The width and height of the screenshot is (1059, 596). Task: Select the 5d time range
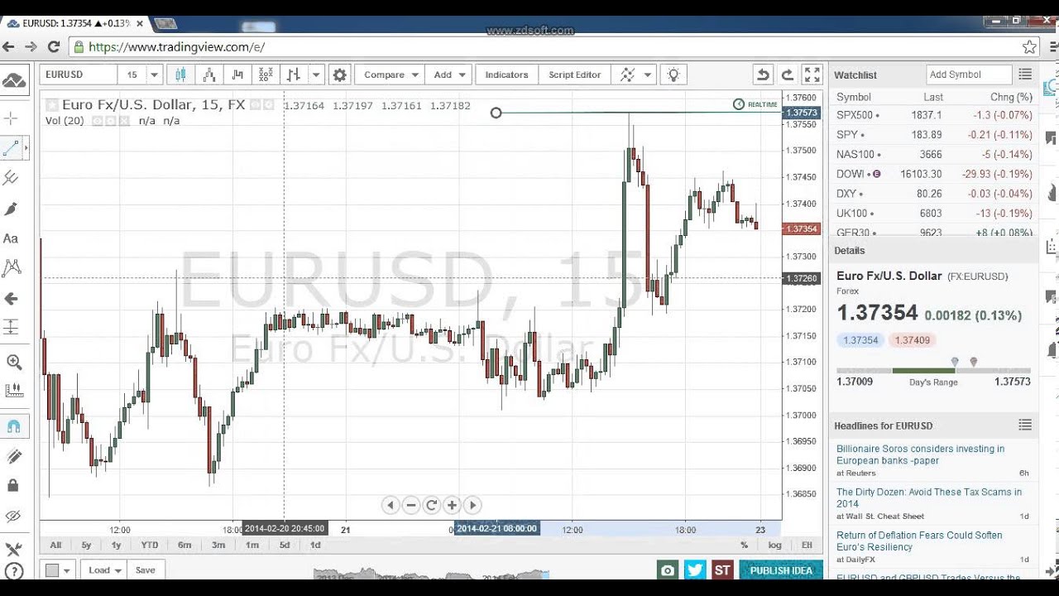(285, 545)
